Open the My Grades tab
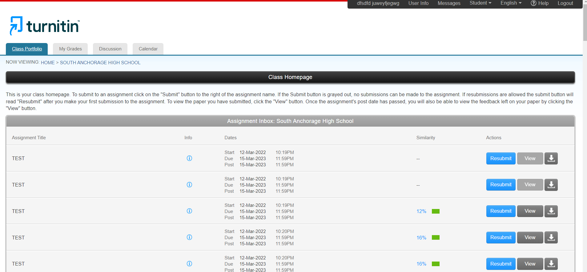This screenshot has width=587, height=272. [x=70, y=49]
